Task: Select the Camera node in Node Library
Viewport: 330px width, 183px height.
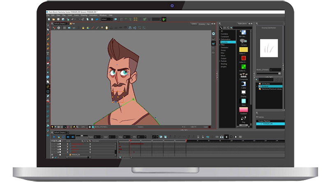Action: point(244,41)
